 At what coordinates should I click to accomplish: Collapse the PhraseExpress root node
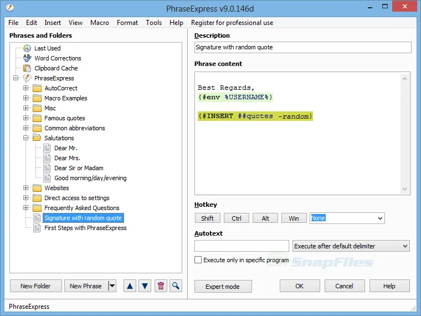tap(16, 78)
